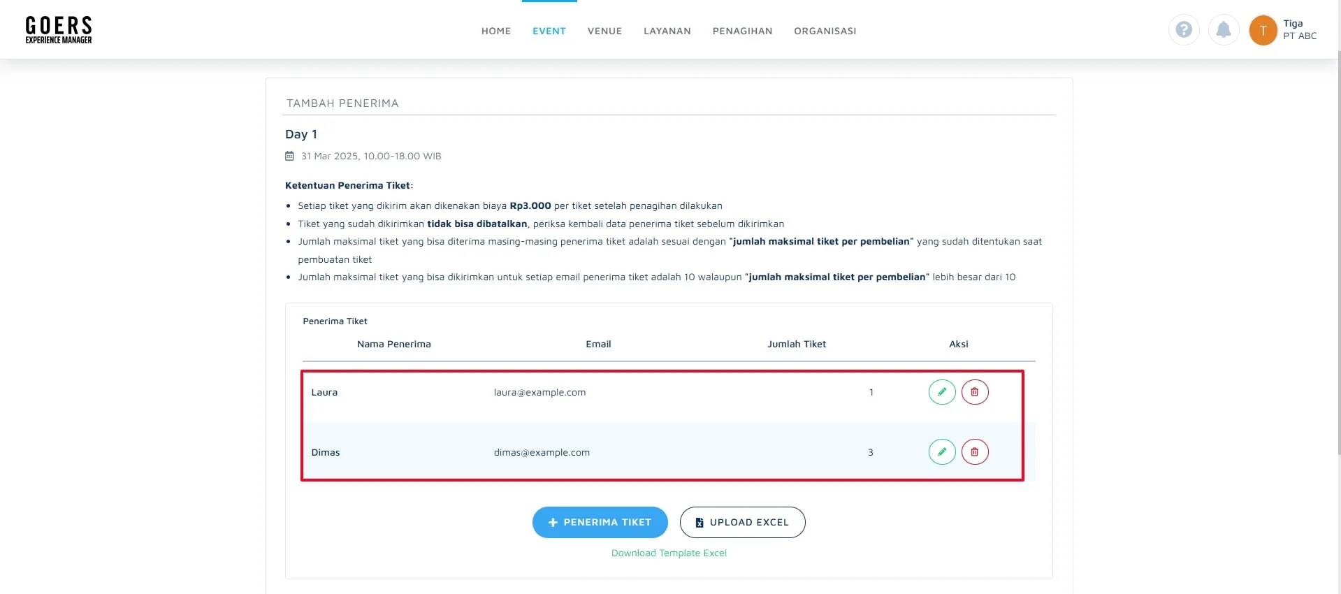Viewport: 1341px width, 594px height.
Task: Open the EVENT menu
Action: click(x=549, y=31)
